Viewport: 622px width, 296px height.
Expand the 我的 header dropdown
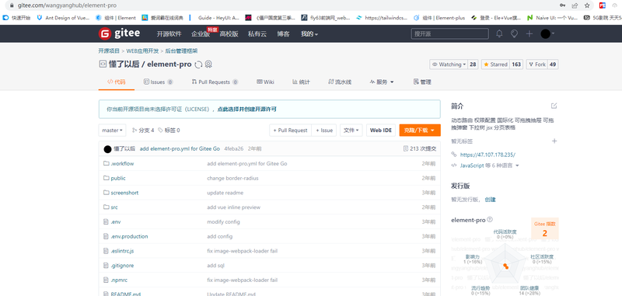(x=309, y=34)
